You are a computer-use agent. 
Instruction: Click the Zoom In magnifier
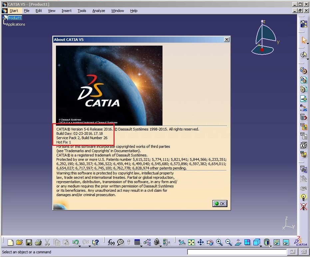point(219,242)
